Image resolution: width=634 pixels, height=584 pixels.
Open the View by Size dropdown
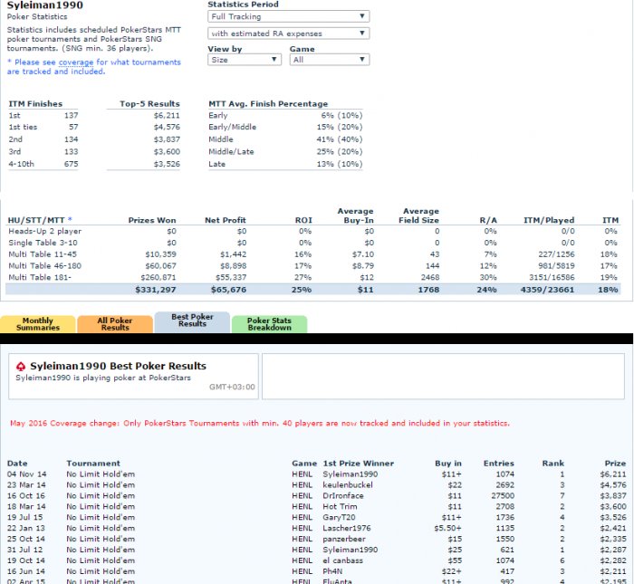click(x=245, y=60)
